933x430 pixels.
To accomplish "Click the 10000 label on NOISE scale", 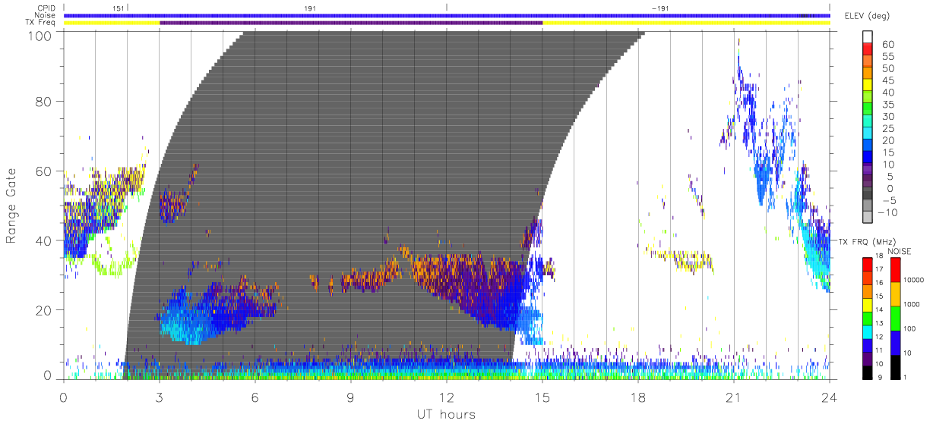I will (x=913, y=281).
